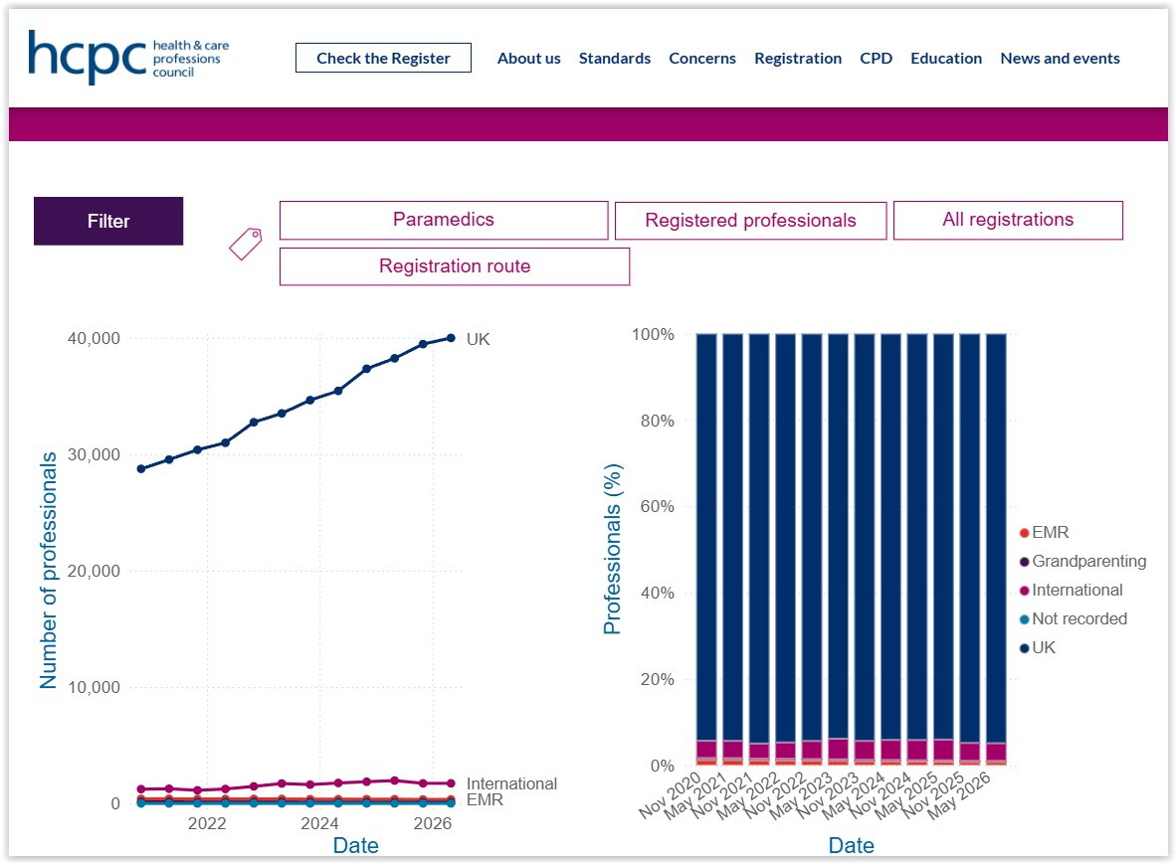The image size is (1176, 864).
Task: Click the 100% bar chart axis label
Action: click(653, 335)
